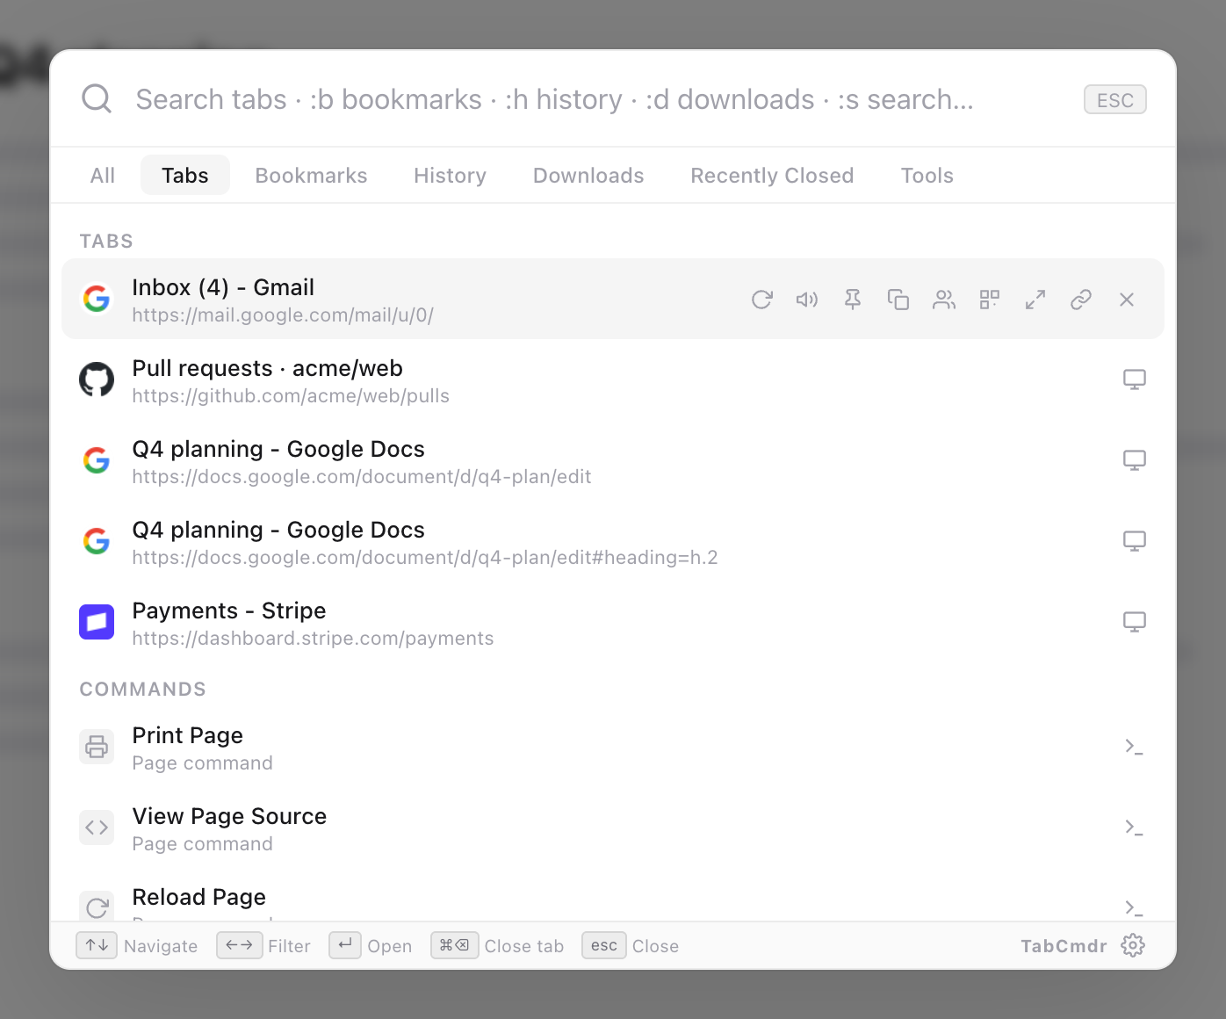Pin the Inbox (4) - Gmail tab
The image size is (1226, 1019).
853,300
